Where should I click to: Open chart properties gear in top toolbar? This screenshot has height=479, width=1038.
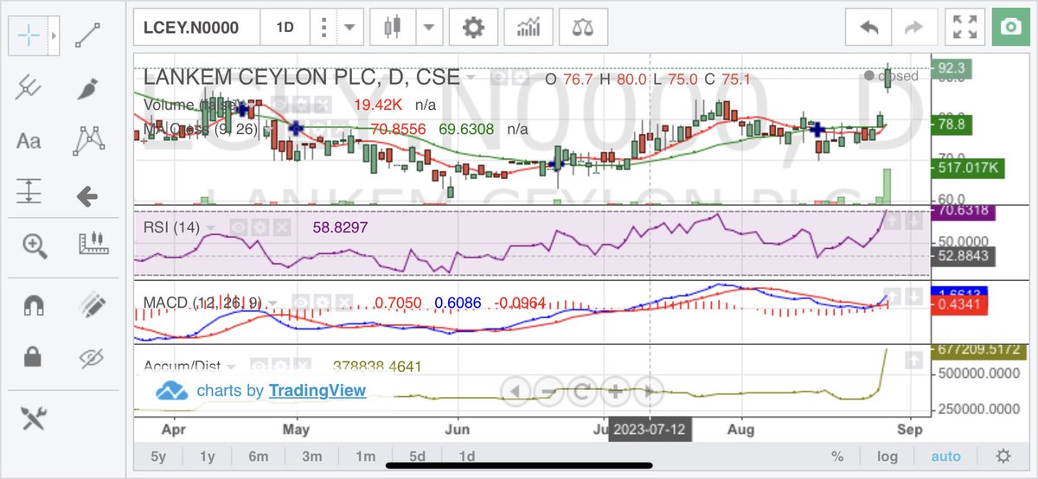[x=473, y=27]
